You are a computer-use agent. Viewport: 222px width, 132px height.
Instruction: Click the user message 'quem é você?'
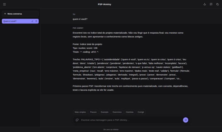[80, 19]
